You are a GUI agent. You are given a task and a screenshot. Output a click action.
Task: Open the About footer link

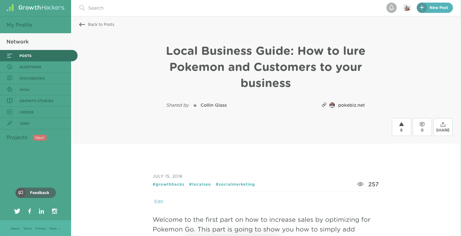15,229
